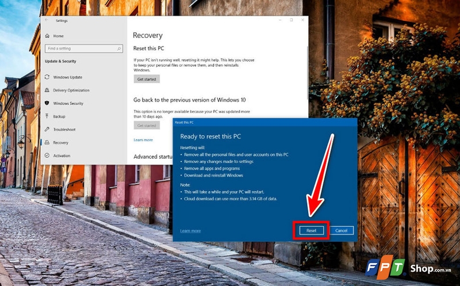Close the Settings window

[302, 20]
